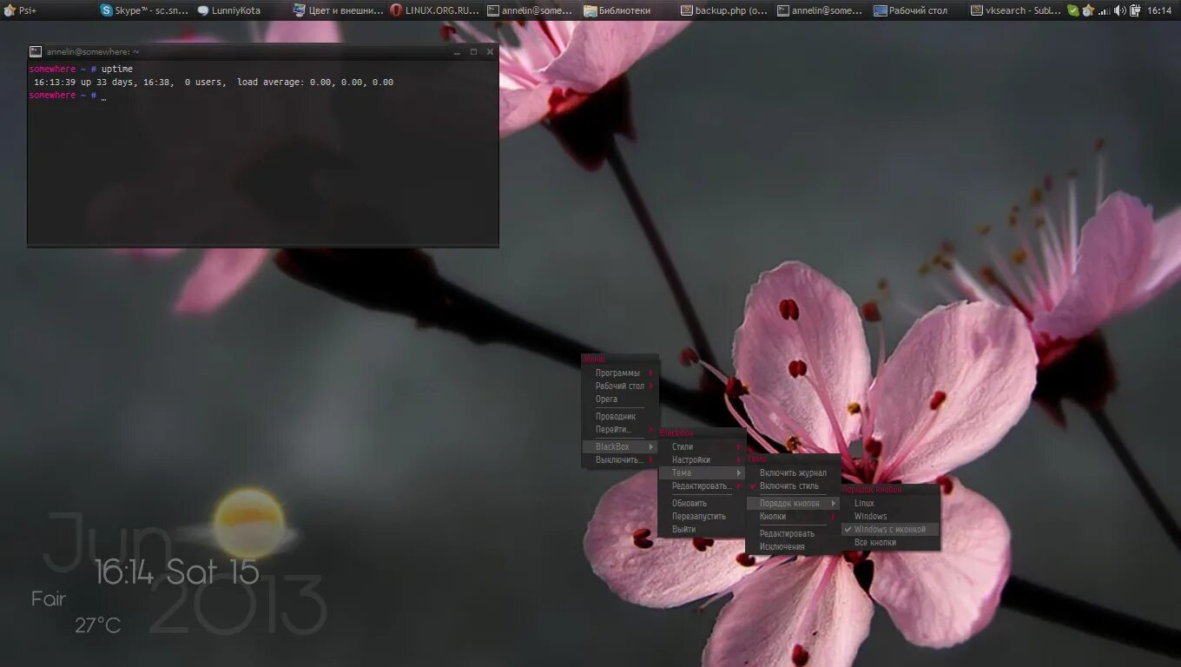1181x667 pixels.
Task: Select the Все кнопки button order option
Action: [891, 543]
